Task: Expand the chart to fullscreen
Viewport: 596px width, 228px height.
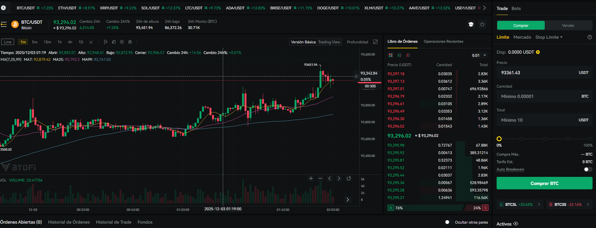Action: coord(375,42)
